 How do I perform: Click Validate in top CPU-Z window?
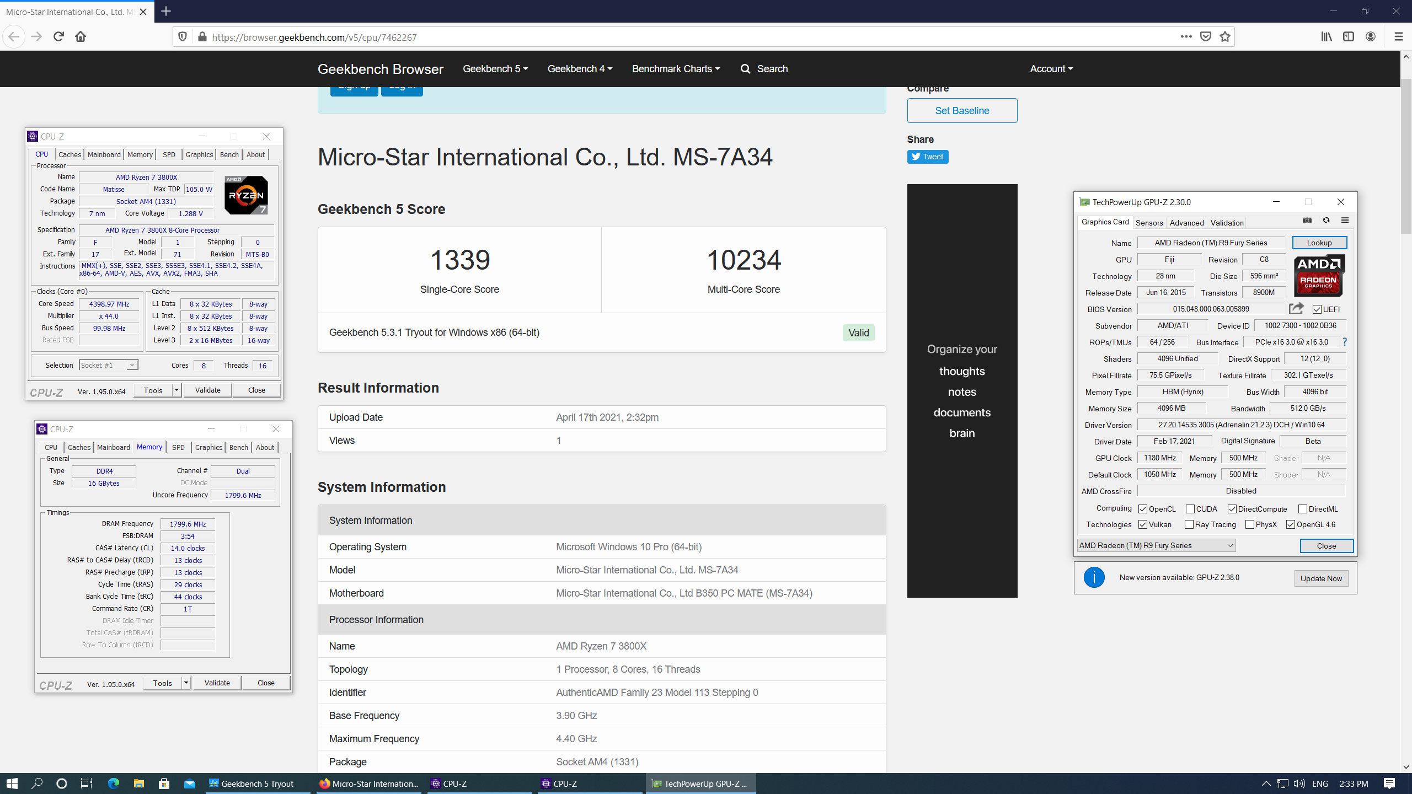point(207,390)
